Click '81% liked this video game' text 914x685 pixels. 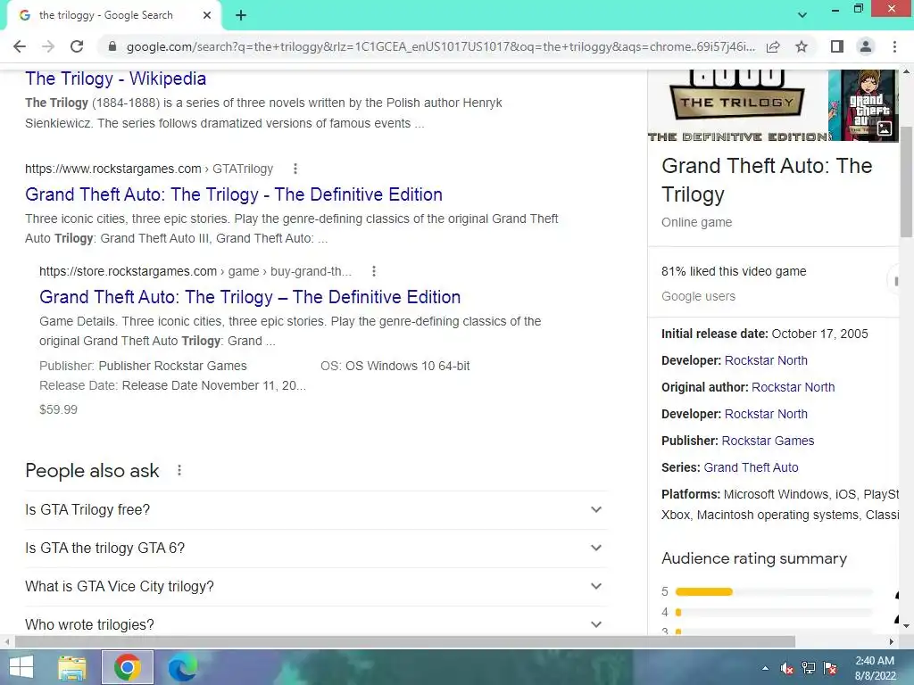(734, 271)
